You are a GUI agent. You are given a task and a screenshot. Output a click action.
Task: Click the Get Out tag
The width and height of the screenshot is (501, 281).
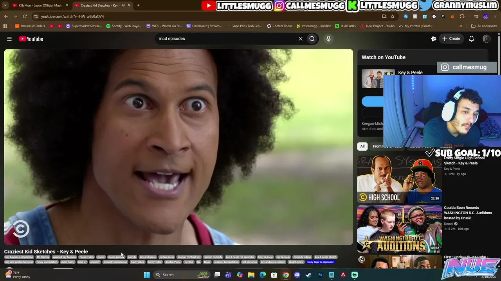point(189,262)
